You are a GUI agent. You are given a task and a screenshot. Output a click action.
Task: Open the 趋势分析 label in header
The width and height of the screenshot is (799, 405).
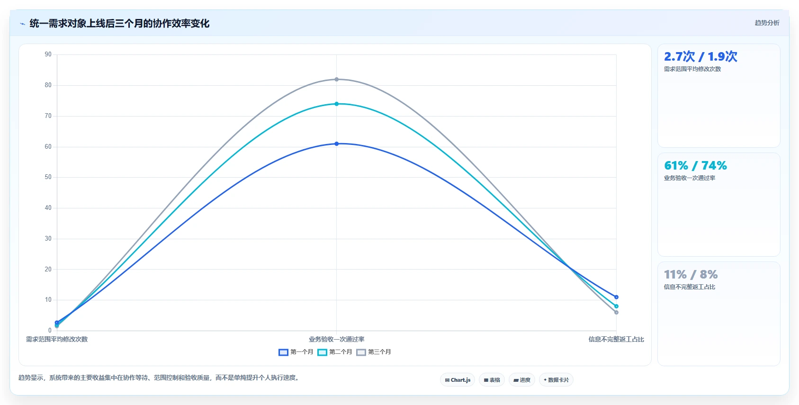(767, 23)
